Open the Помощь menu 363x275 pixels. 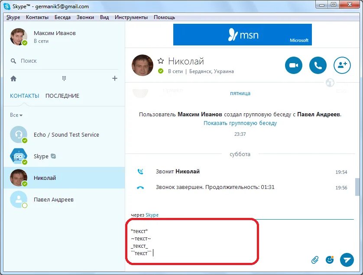point(164,17)
